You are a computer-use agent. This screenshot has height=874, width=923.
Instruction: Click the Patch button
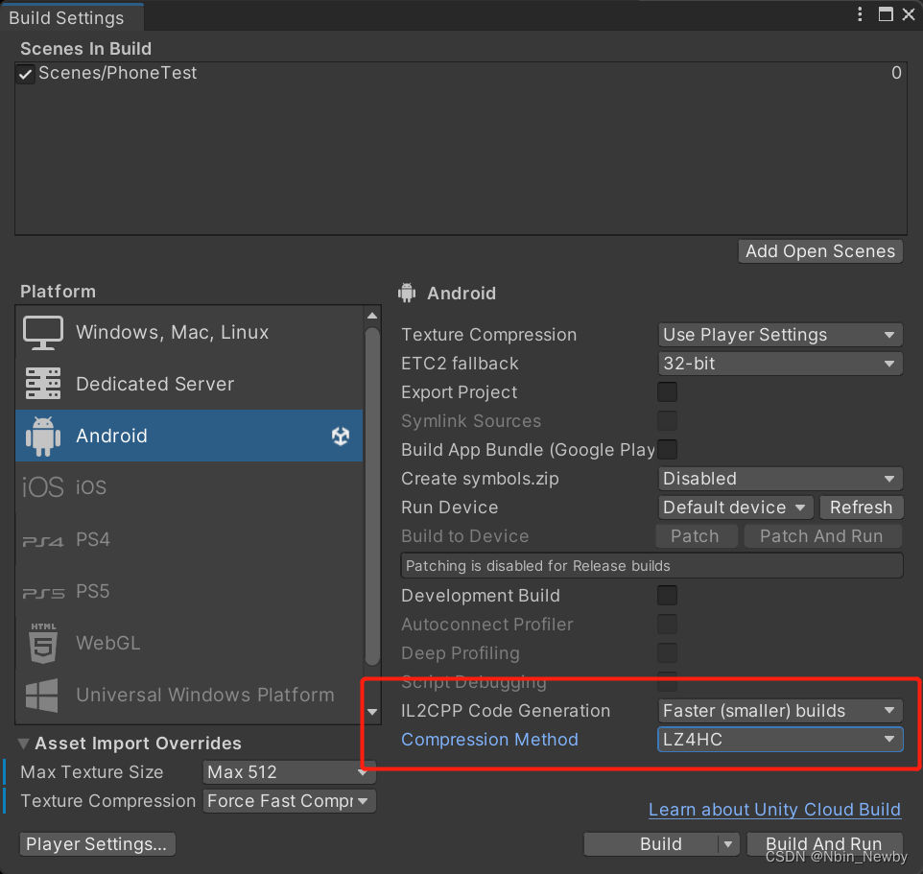(x=696, y=536)
